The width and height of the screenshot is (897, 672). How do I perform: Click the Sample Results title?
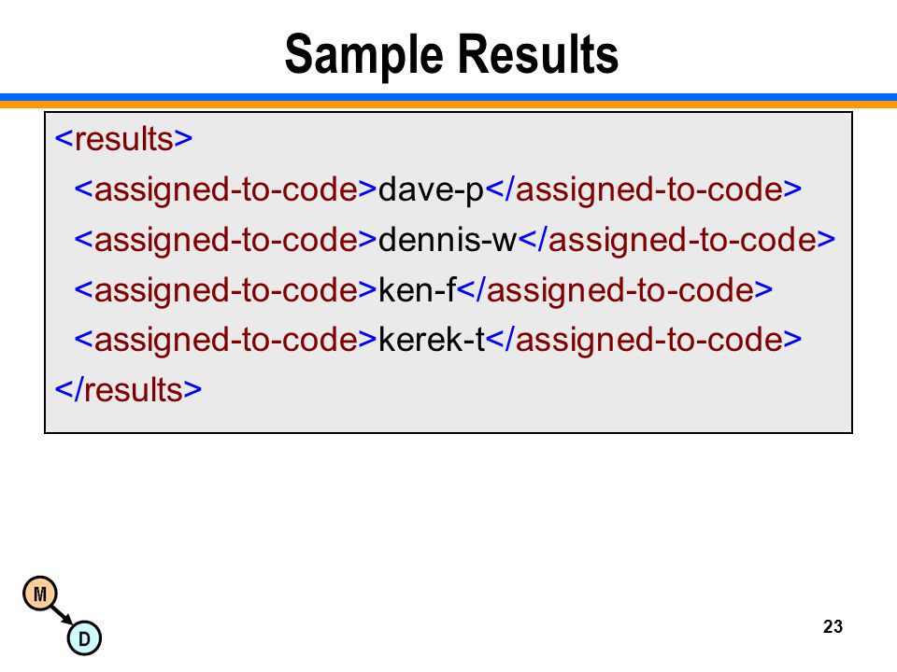(451, 55)
